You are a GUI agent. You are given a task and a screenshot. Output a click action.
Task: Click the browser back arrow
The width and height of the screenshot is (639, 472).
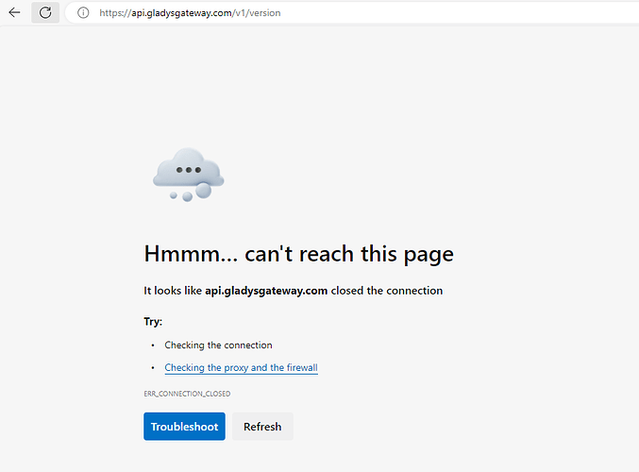point(14,13)
